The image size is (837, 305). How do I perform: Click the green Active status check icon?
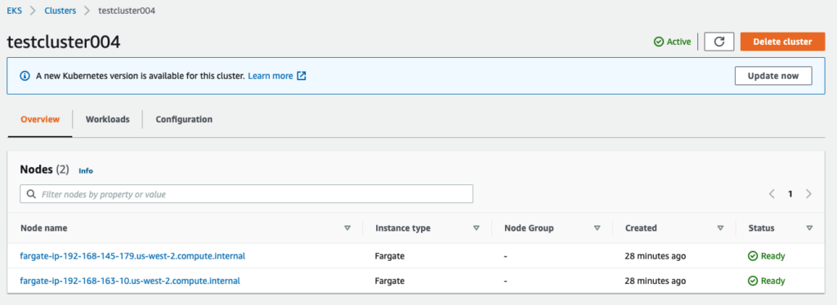(x=659, y=42)
